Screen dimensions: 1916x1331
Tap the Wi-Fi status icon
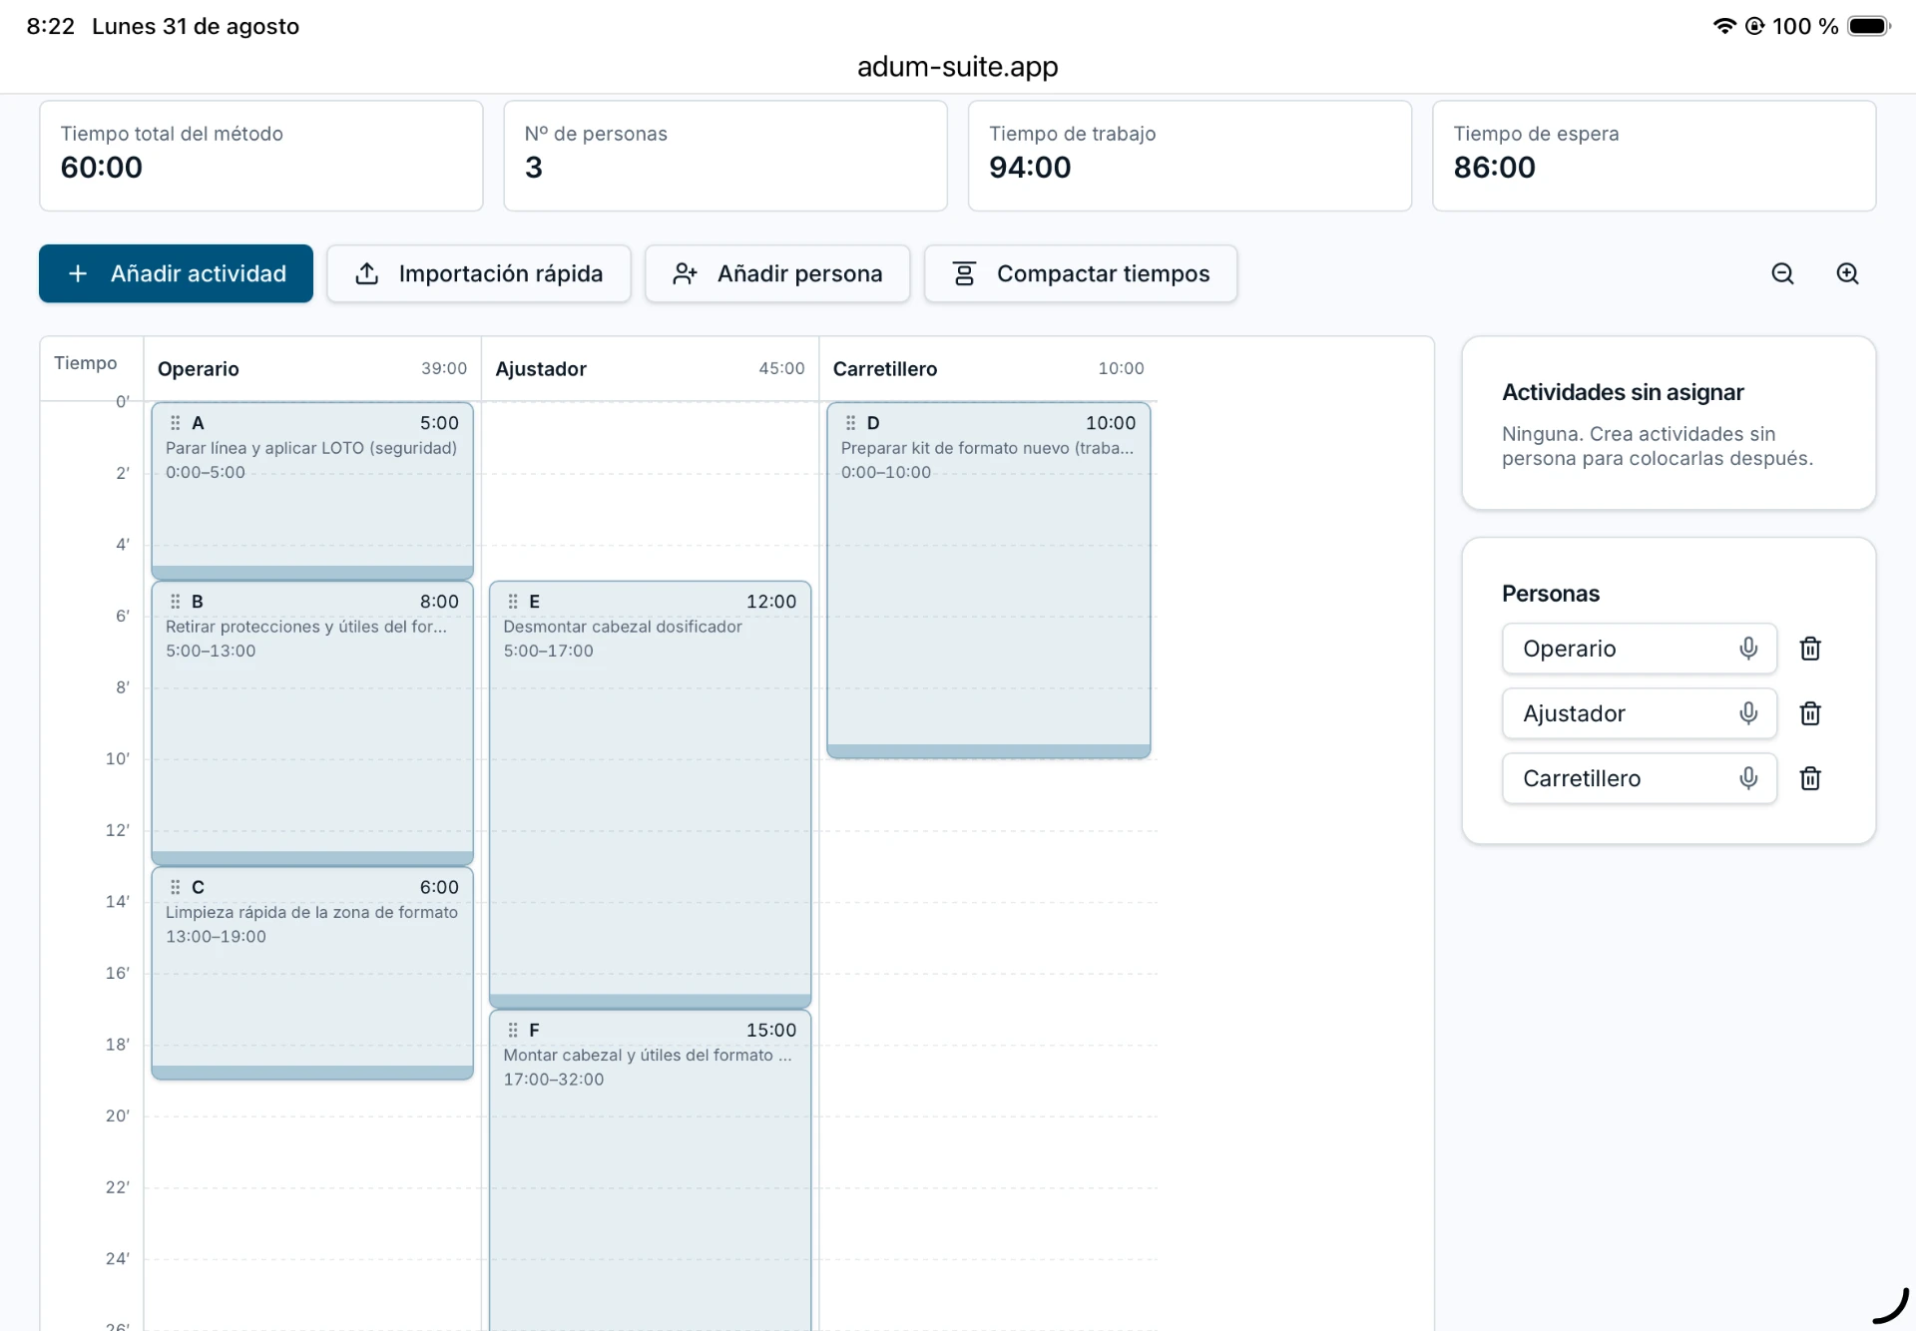(x=1724, y=26)
